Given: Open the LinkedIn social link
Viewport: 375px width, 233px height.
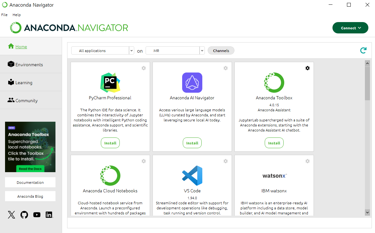Looking at the screenshot, I should point(49,215).
